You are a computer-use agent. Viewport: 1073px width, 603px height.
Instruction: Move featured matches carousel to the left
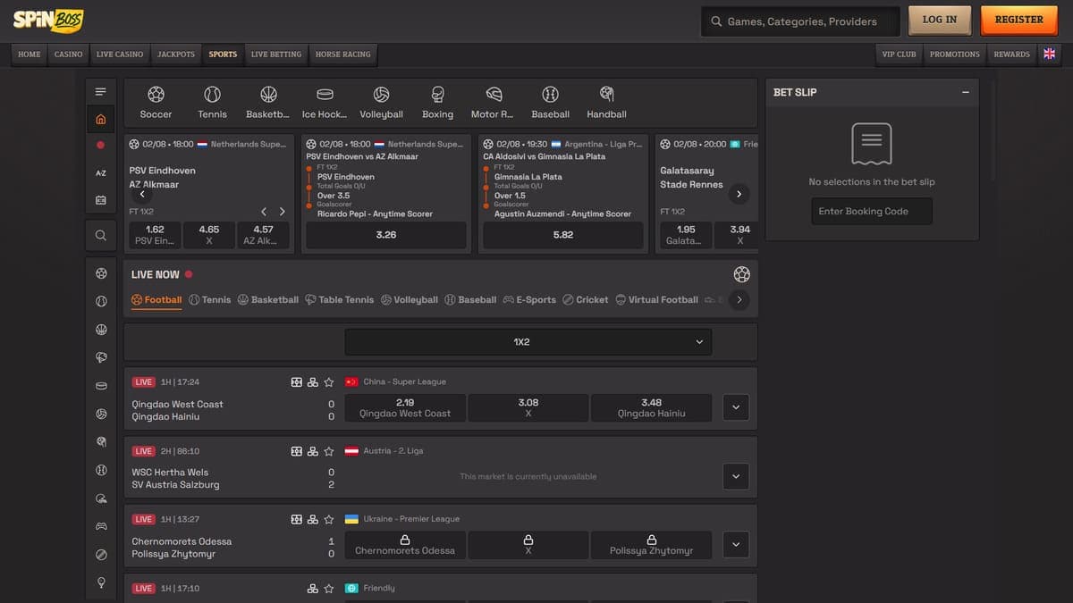(142, 194)
